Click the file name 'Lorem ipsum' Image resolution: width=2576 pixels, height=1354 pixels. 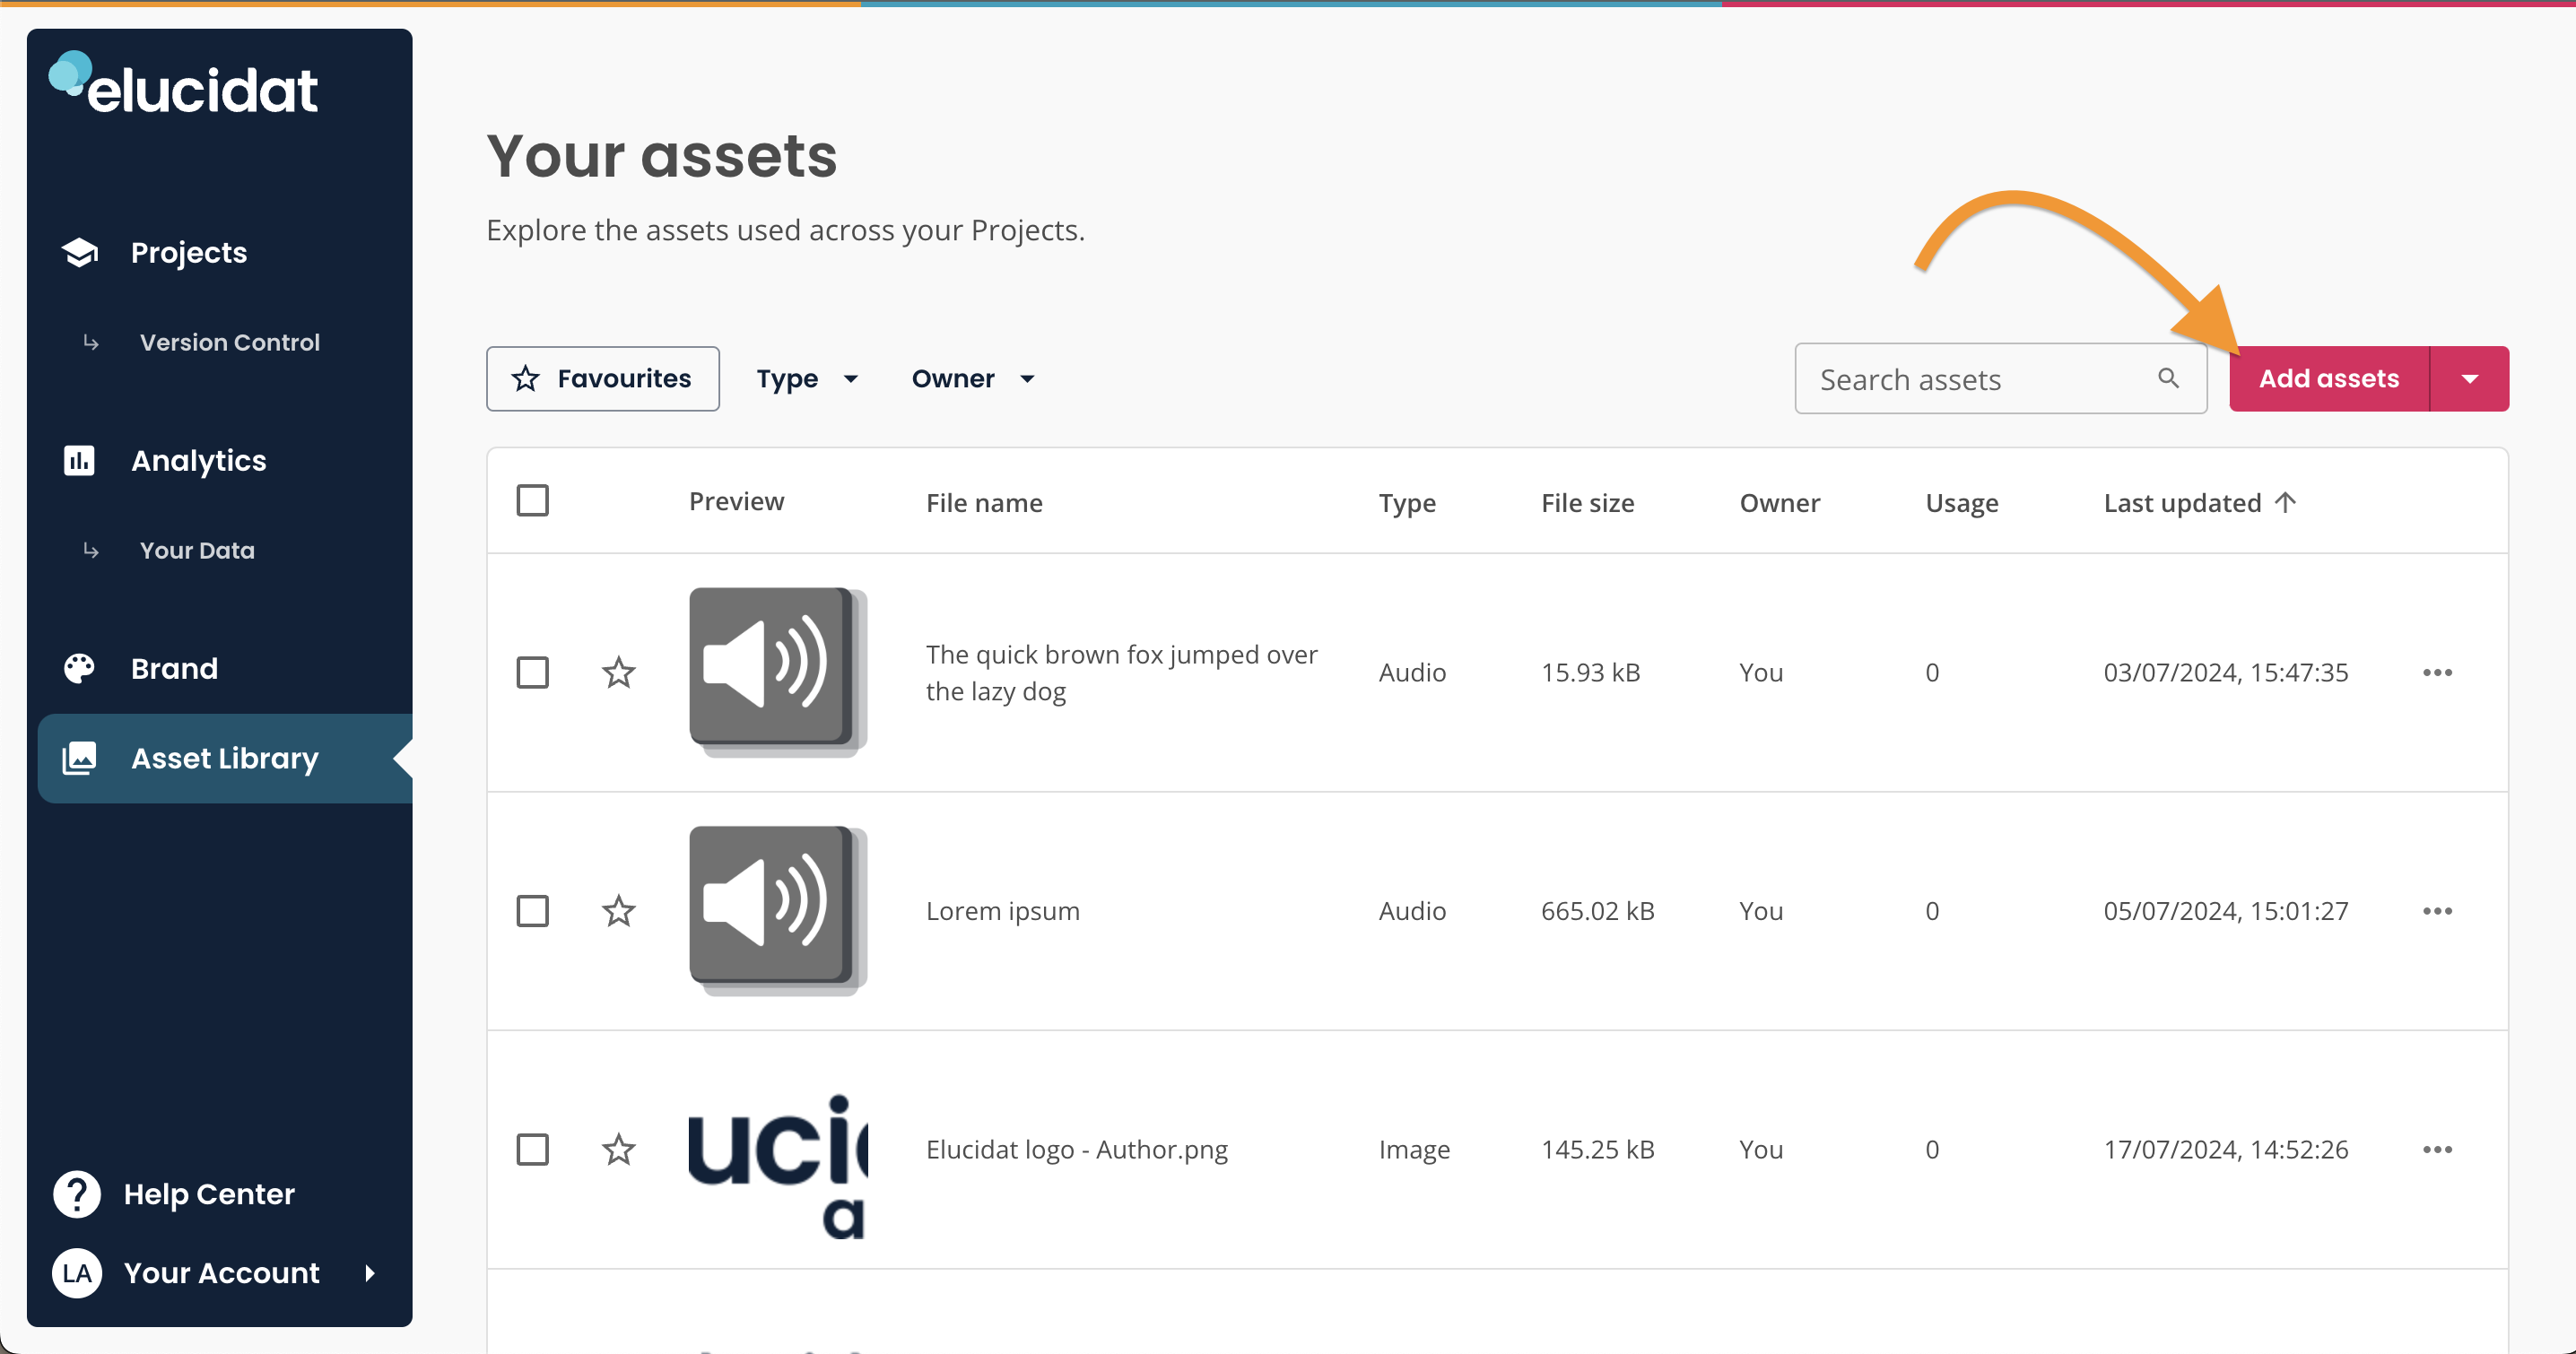coord(1003,911)
